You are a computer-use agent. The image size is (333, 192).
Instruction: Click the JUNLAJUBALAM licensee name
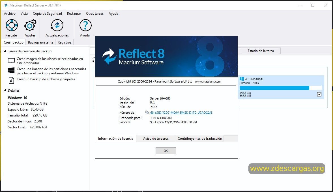point(161,118)
